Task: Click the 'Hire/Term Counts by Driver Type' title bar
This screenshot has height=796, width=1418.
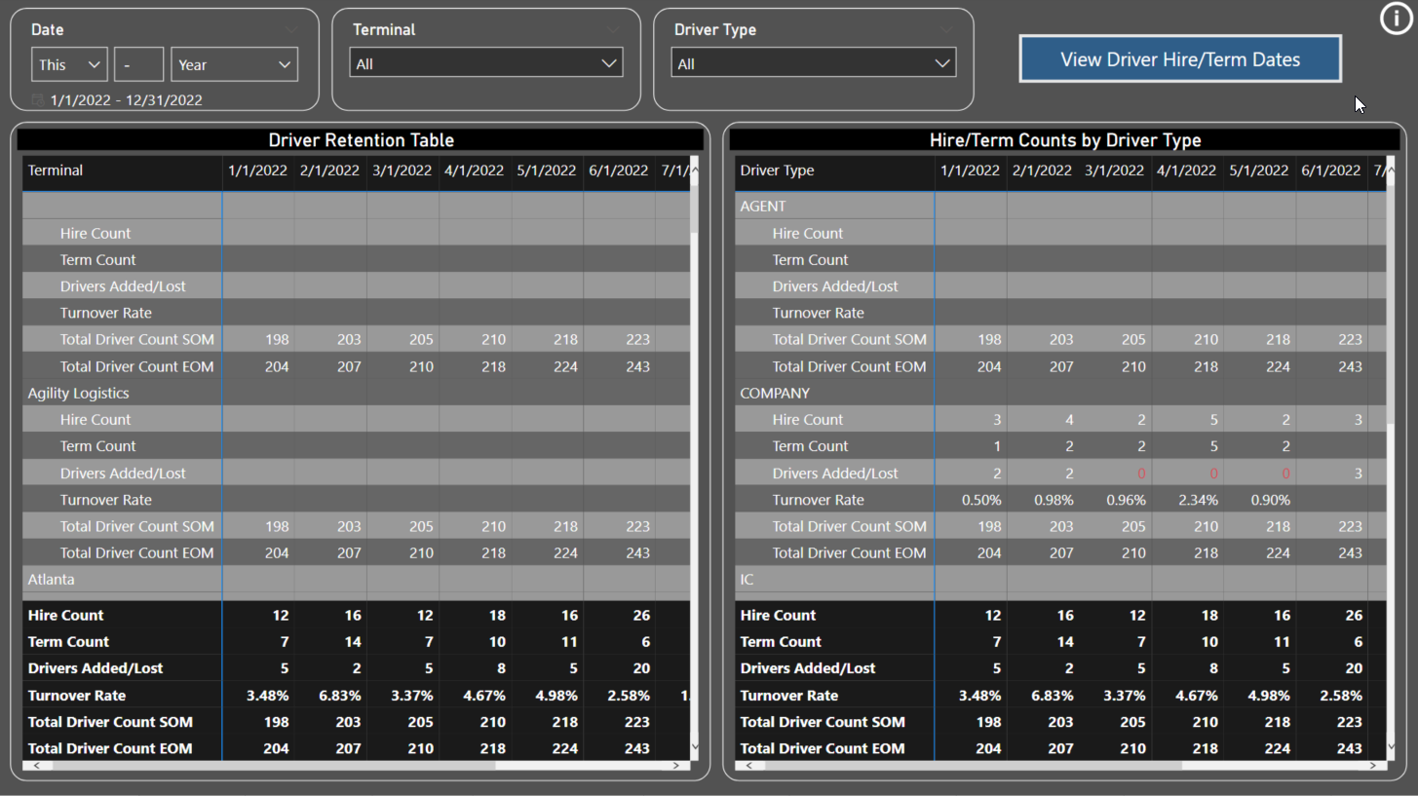Action: (x=1064, y=139)
